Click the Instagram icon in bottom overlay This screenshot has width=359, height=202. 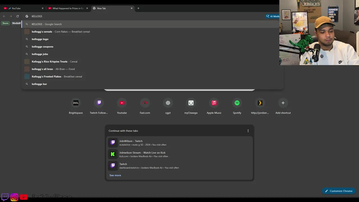14,197
